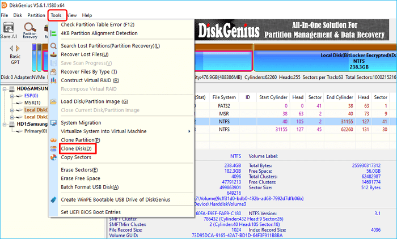Image resolution: width=397 pixels, height=239 pixels.
Task: Open the File menu
Action: point(5,15)
